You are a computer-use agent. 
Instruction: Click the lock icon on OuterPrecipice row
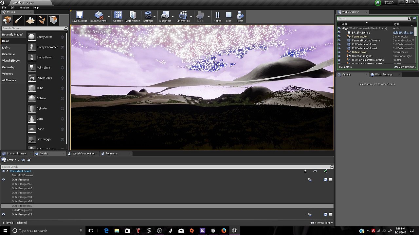coord(310,180)
